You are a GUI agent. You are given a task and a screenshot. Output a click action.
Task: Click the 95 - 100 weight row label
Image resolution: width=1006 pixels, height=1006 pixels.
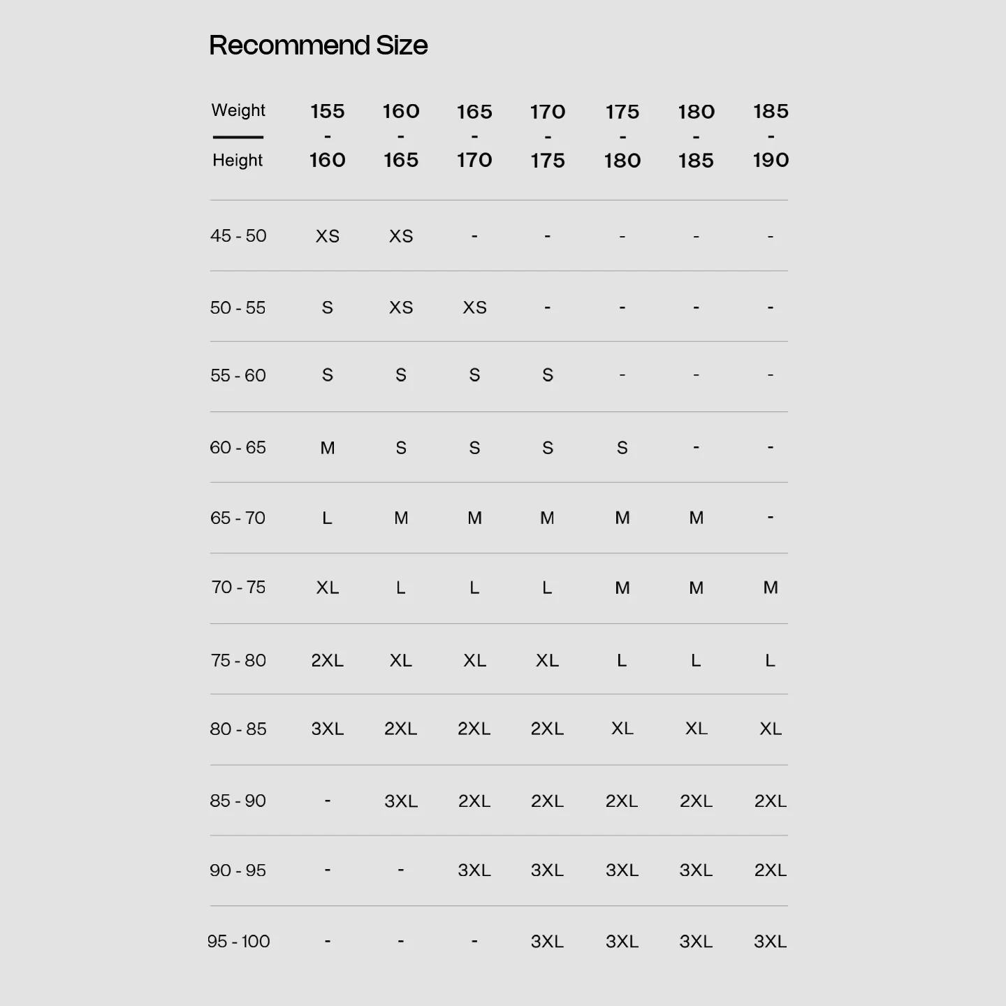click(x=238, y=941)
